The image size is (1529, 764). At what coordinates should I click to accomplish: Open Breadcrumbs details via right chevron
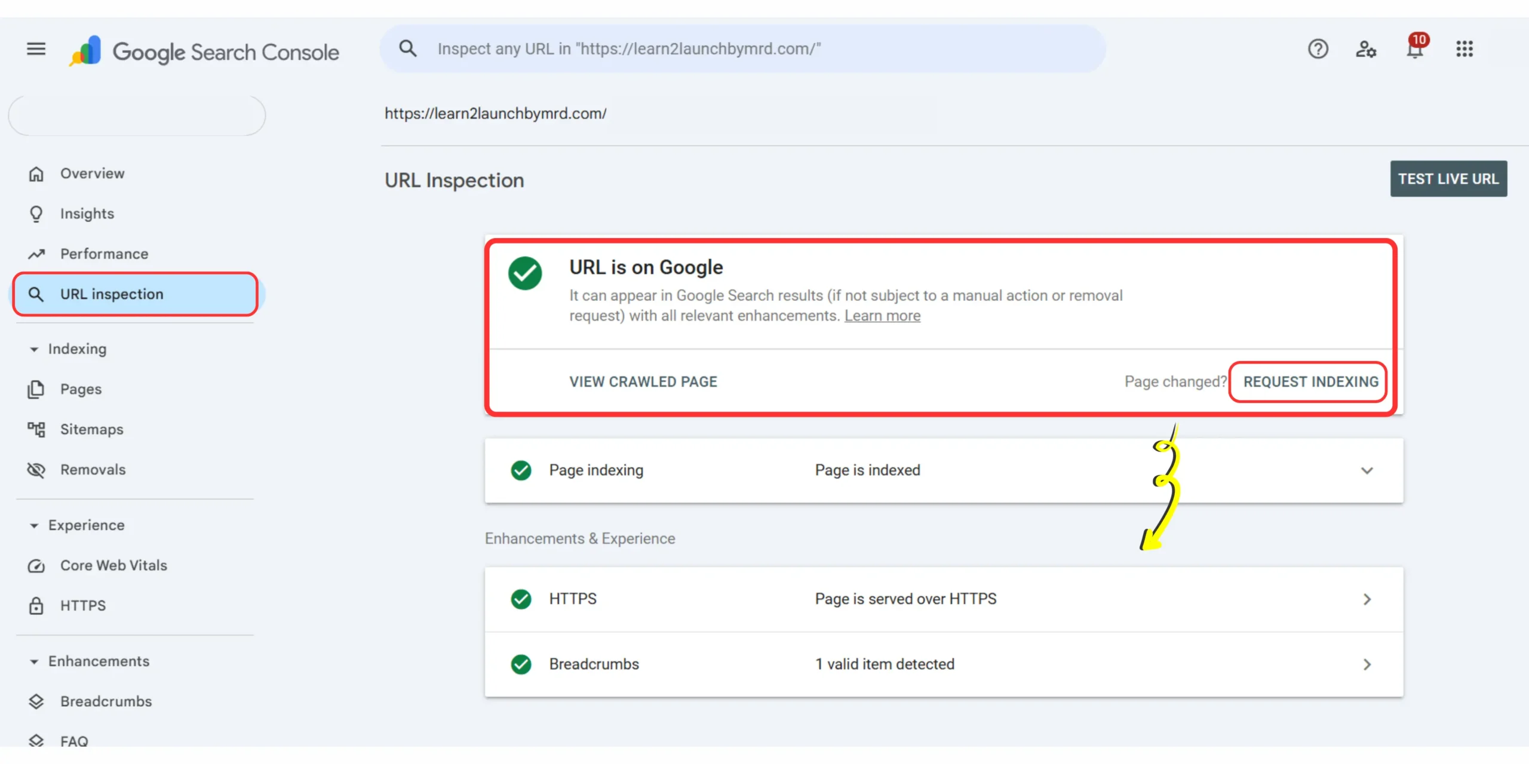[x=1367, y=664]
